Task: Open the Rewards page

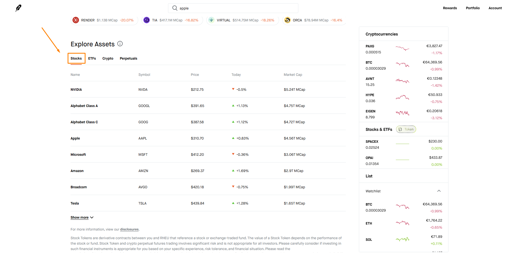Action: click(x=450, y=8)
